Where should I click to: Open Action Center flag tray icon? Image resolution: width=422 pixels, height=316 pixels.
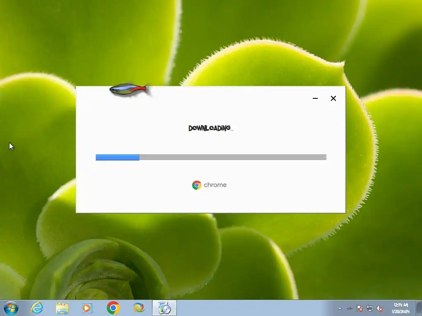359,309
